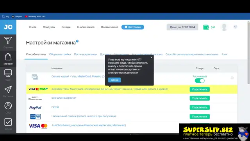Image resolution: width=250 pixels, height=141 pixels.
Task: Switch to the Общие настройки tab
Action: click(60, 54)
